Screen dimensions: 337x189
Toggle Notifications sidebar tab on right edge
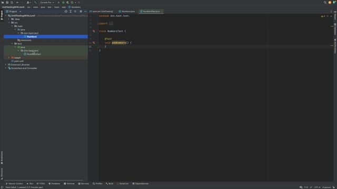335,46
